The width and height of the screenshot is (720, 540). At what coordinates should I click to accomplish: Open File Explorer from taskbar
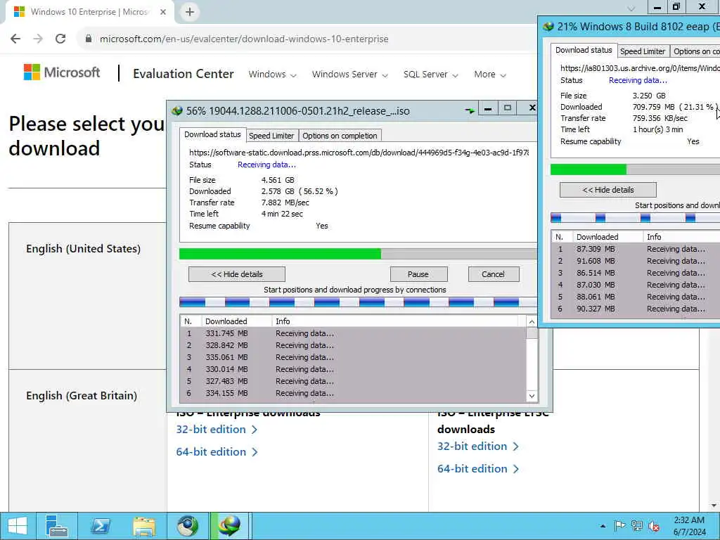(144, 526)
